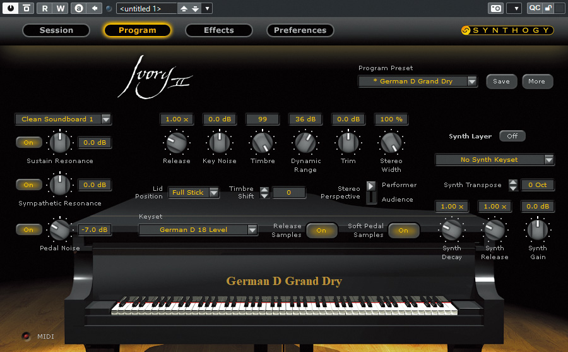Open the Program Preset dropdown
Image resolution: width=568 pixels, height=352 pixels.
click(x=418, y=82)
